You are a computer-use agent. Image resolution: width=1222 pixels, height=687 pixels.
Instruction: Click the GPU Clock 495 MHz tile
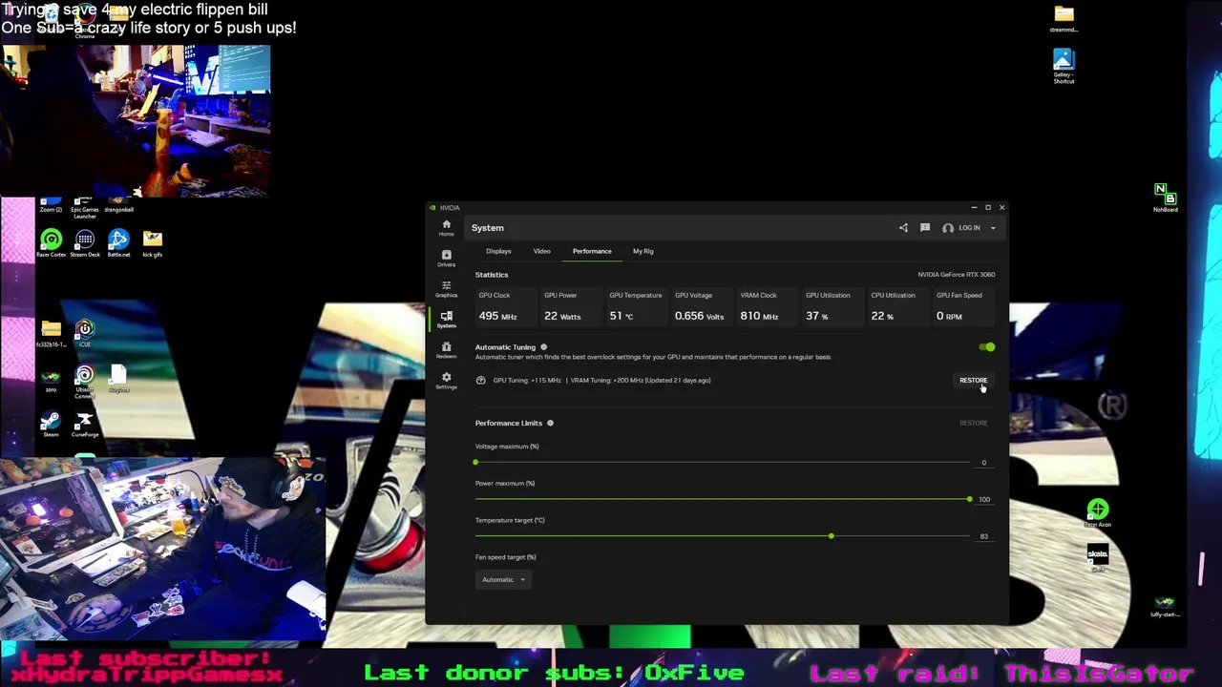coord(505,306)
